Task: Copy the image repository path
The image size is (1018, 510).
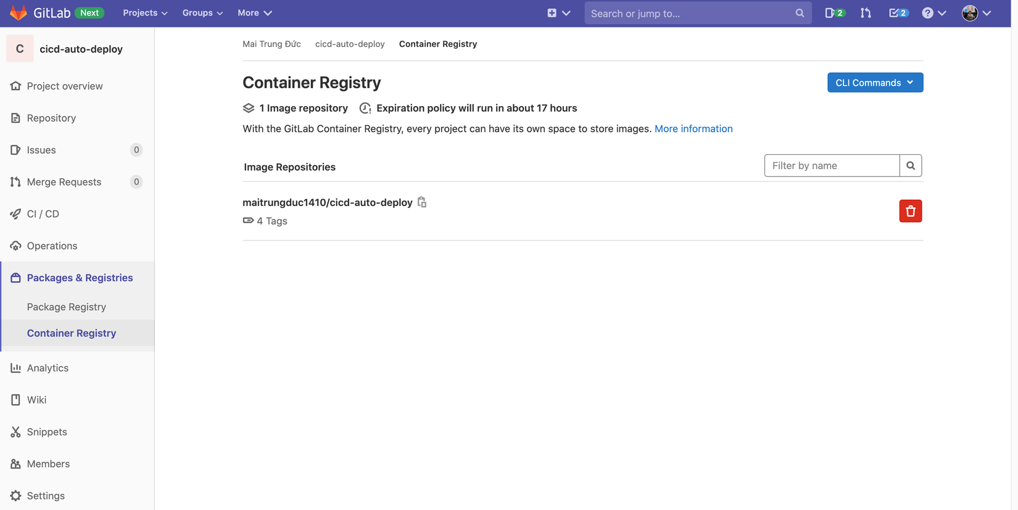Action: pyautogui.click(x=422, y=202)
